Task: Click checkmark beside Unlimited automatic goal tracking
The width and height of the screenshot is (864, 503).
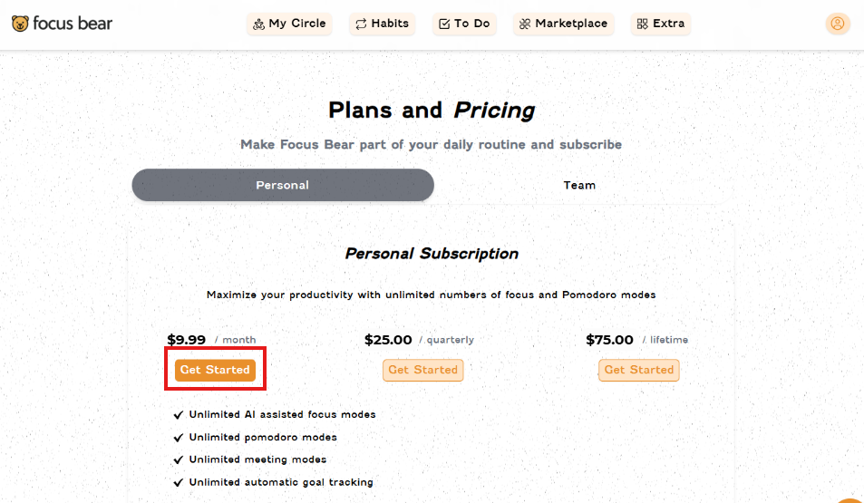Action: [x=178, y=483]
